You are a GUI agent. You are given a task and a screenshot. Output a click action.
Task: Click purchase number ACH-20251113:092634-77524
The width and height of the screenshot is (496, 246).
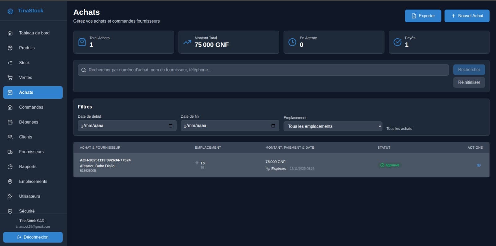coord(105,160)
